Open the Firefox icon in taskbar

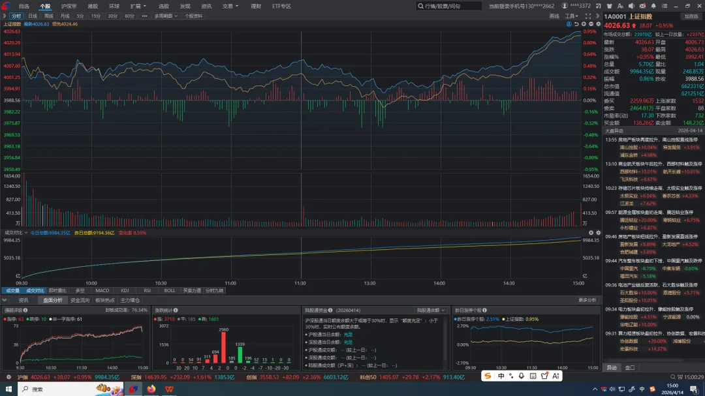tap(151, 389)
